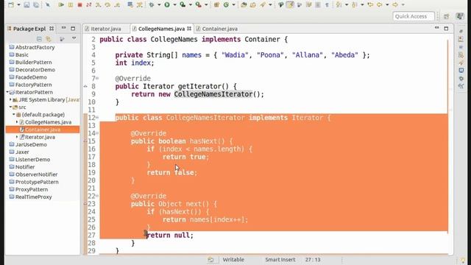Click the green Run button icon

(x=167, y=4)
